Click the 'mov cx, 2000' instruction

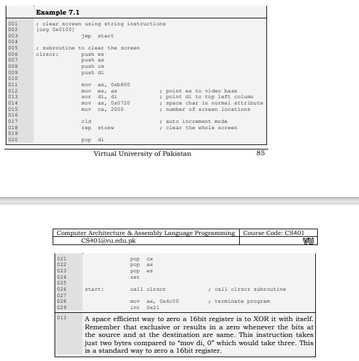(x=102, y=109)
